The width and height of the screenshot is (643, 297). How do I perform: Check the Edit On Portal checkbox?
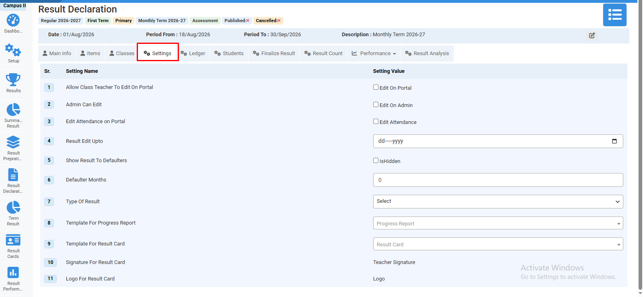(376, 87)
